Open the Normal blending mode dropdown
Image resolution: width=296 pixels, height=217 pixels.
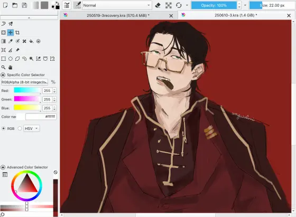pyautogui.click(x=117, y=5)
